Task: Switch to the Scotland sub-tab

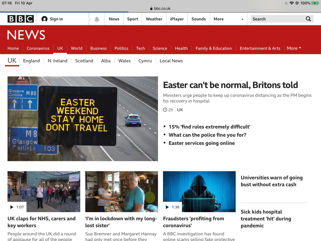Action: coord(84,61)
